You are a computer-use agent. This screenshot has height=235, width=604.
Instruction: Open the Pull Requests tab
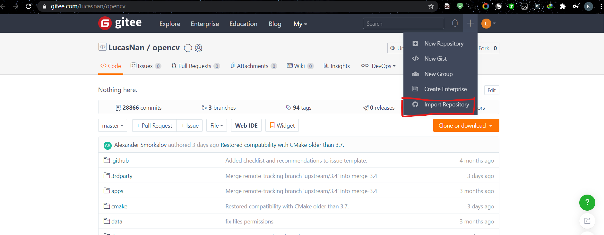point(196,66)
